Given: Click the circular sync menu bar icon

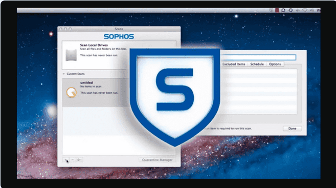Looking at the screenshot, I should (x=283, y=10).
